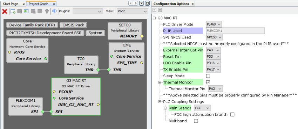The image size is (298, 129).
Task: Click the PLIB Used FLEXCOM1 field
Action: tap(235, 31)
